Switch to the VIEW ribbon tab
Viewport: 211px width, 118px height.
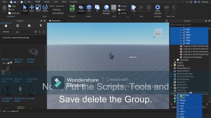pos(64,2)
